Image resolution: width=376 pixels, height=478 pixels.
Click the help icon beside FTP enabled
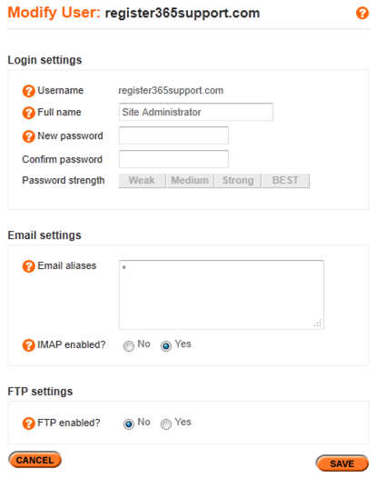(29, 423)
